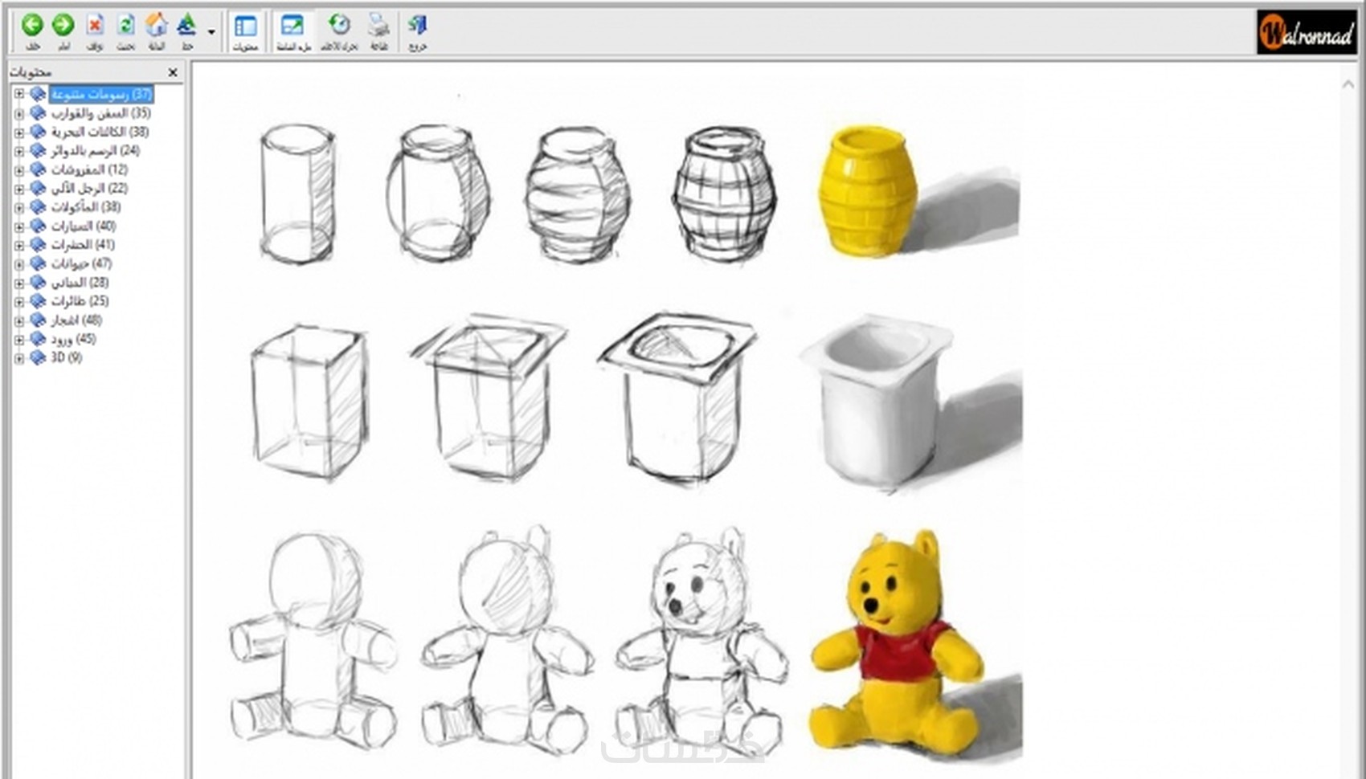Stop loading with the red X page icon
Screen dimensions: 1366x779
click(x=95, y=26)
